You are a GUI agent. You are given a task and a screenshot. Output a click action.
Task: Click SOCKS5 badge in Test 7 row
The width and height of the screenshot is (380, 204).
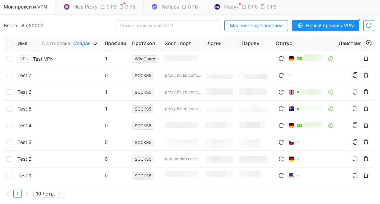143,76
